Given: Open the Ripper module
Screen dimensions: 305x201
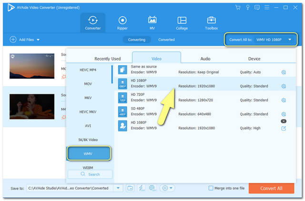Looking at the screenshot, I should [x=122, y=23].
